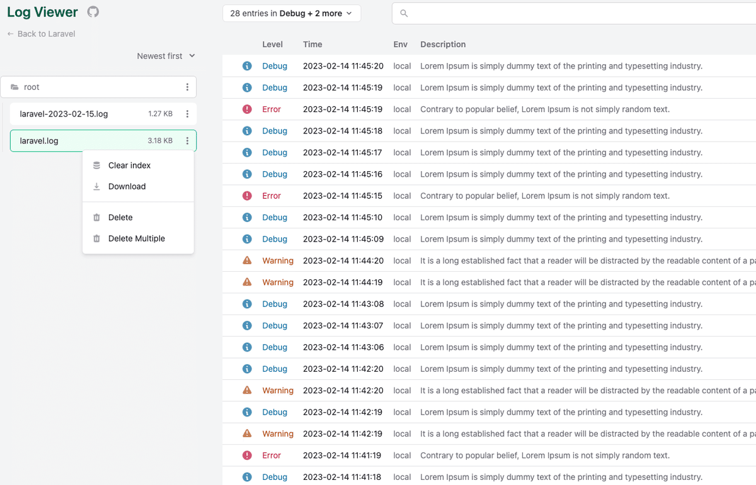Click the folder icon beside root
This screenshot has height=485, width=756.
(x=13, y=87)
